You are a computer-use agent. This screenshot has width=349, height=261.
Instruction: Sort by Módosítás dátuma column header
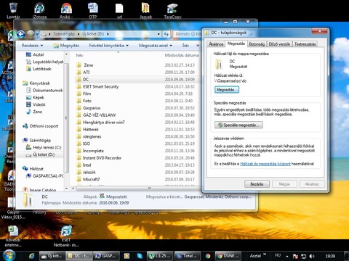click(x=182, y=55)
